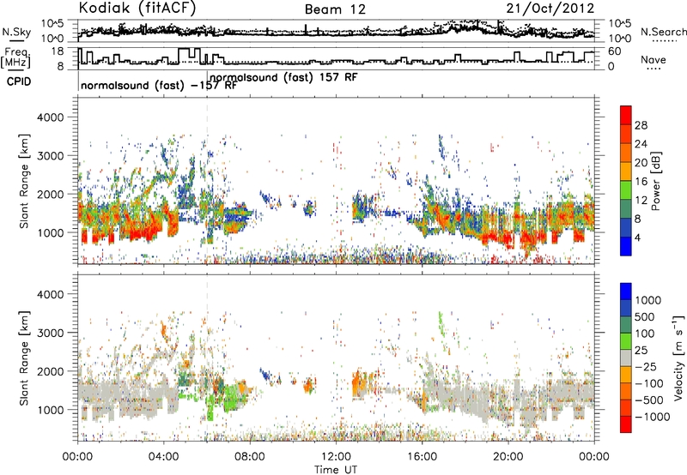Click the blue bottom of power colorbar
The width and height of the screenshot is (687, 475).
tap(626, 246)
